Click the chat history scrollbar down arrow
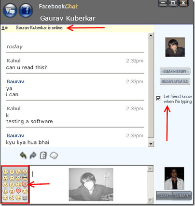 point(151,144)
